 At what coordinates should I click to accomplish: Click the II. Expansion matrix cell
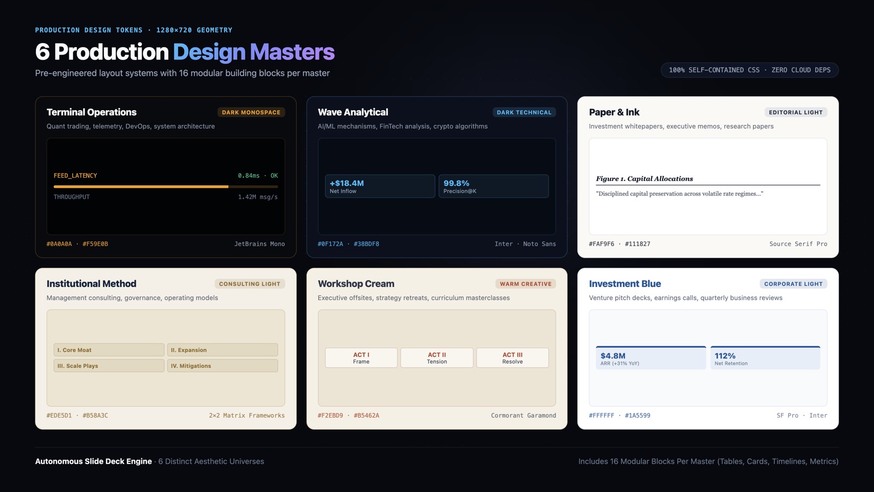click(x=222, y=350)
